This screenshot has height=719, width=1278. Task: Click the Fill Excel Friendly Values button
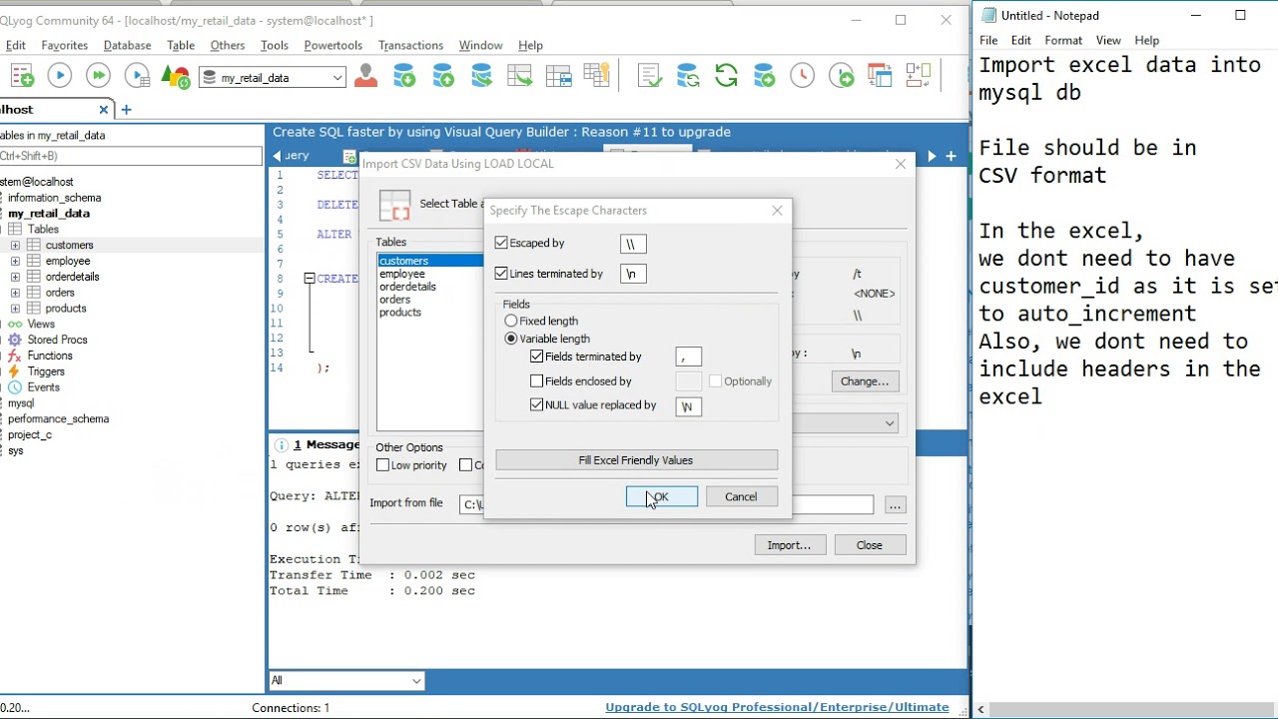pyautogui.click(x=636, y=460)
